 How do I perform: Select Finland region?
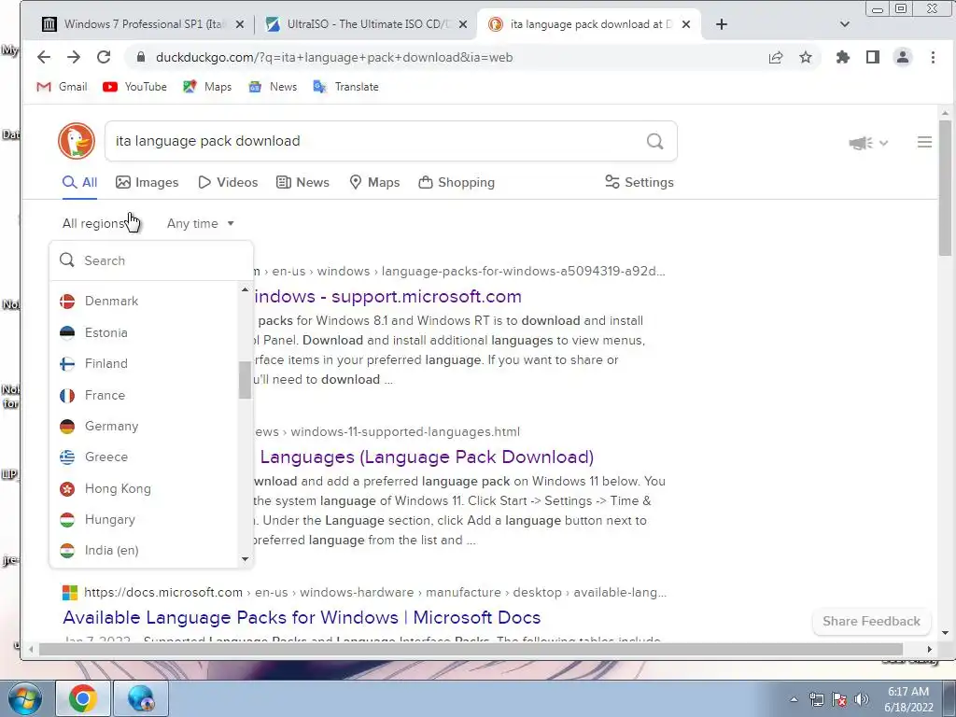pyautogui.click(x=145, y=364)
